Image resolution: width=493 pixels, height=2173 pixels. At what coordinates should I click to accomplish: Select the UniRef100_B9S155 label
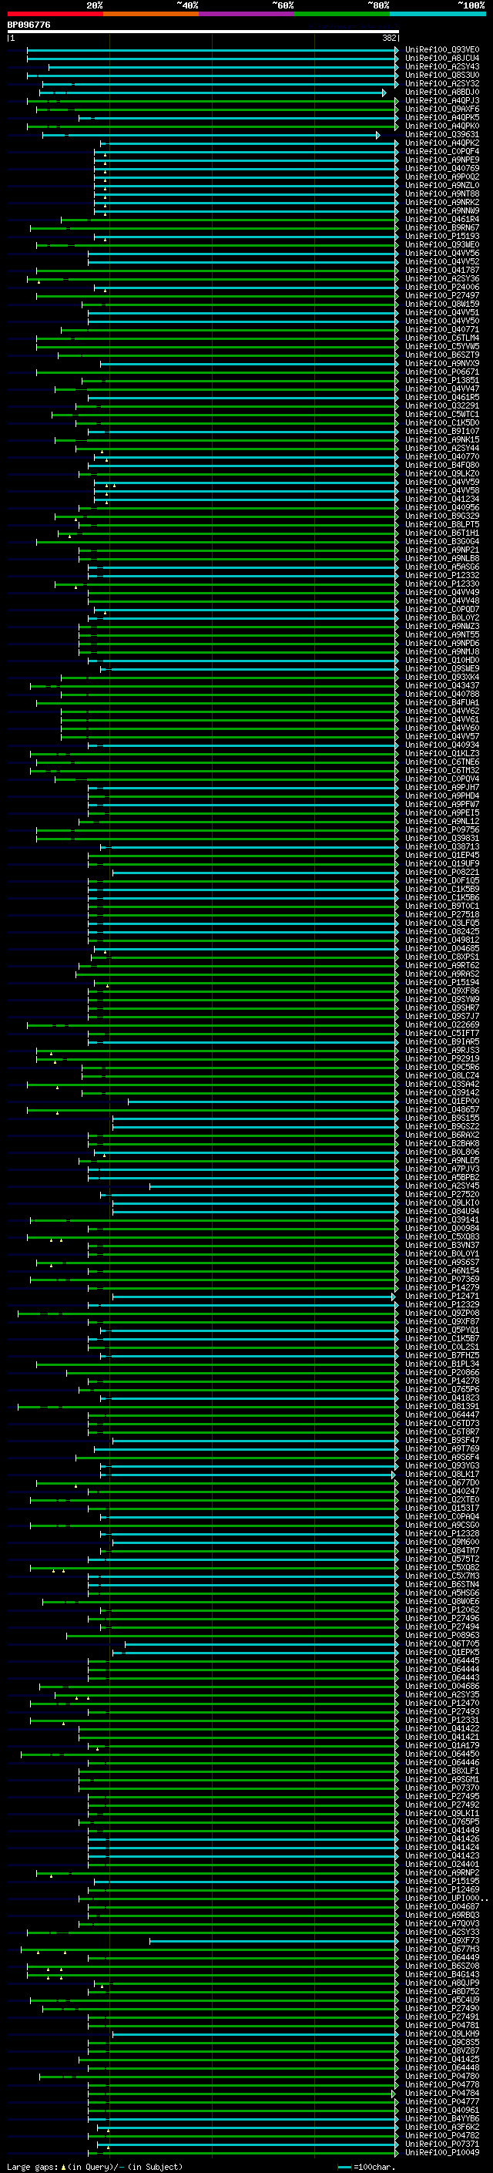tap(442, 1118)
